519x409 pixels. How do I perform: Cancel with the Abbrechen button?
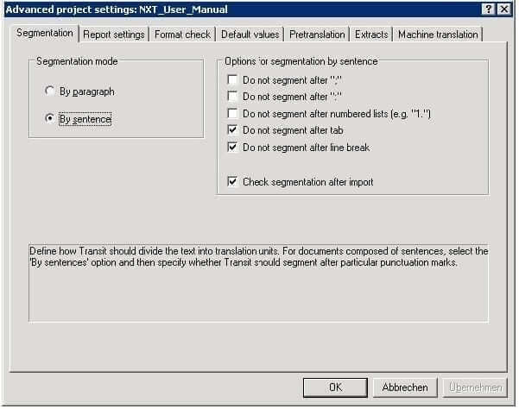[405, 387]
